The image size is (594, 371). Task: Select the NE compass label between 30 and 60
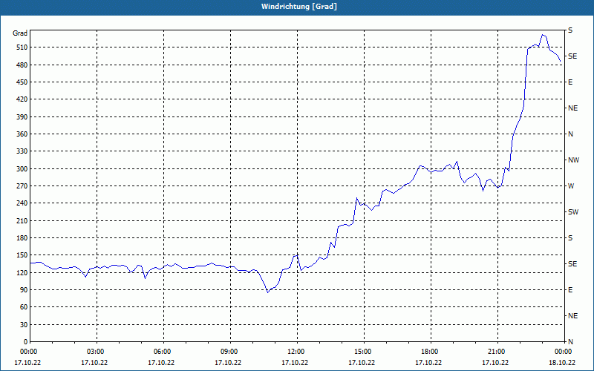click(x=572, y=316)
